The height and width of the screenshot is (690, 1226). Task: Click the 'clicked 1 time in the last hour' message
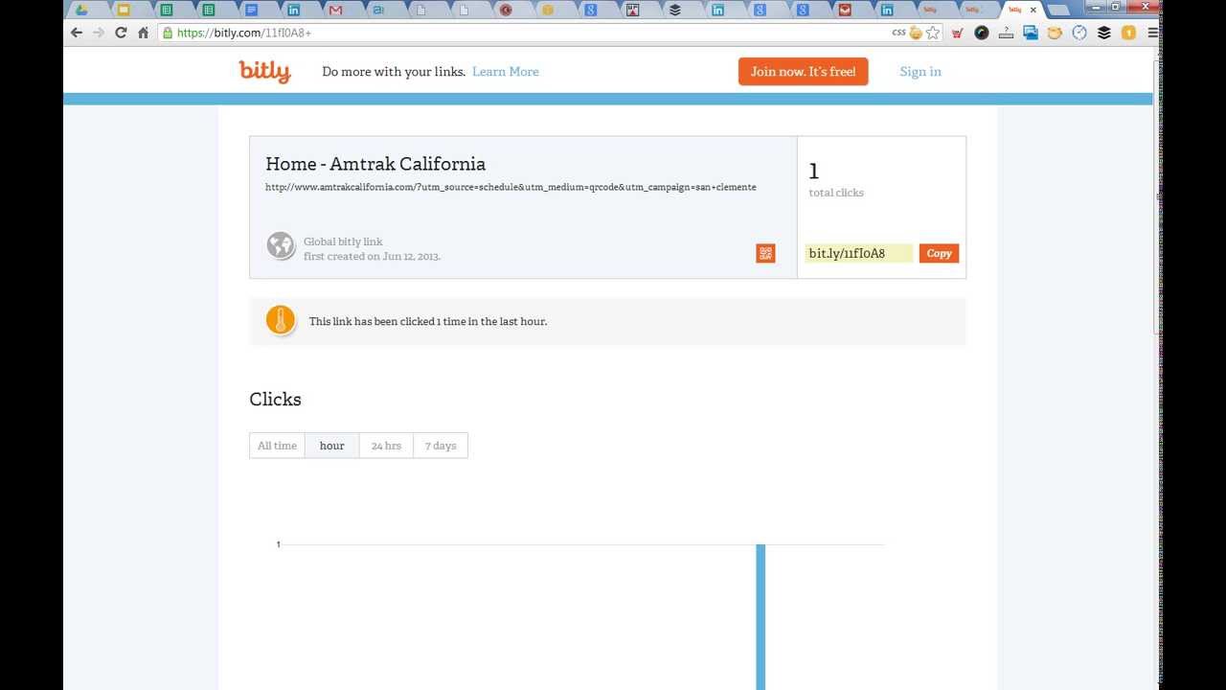[x=428, y=321]
